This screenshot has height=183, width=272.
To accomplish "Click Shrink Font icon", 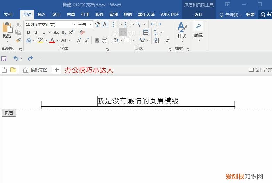I will pos(87,40).
